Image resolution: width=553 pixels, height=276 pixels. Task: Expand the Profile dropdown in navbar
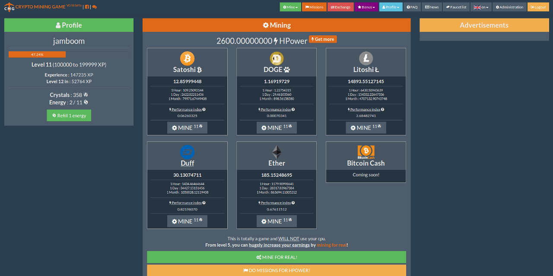pos(391,7)
